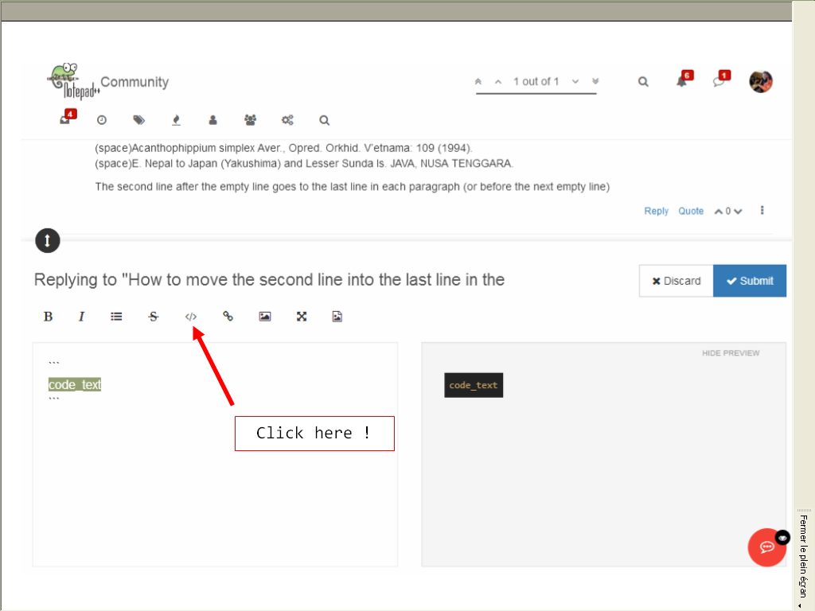The height and width of the screenshot is (611, 815).
Task: Toggle bold formatting in composer
Action: point(48,317)
